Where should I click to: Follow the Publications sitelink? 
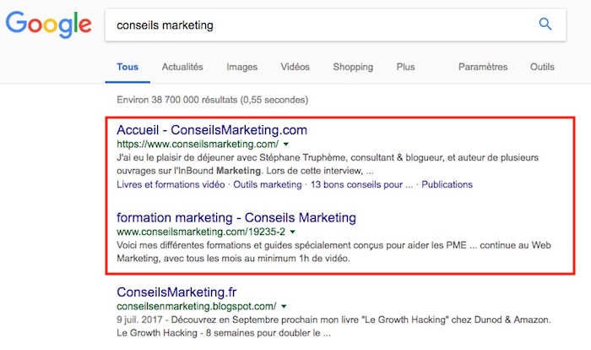click(447, 184)
